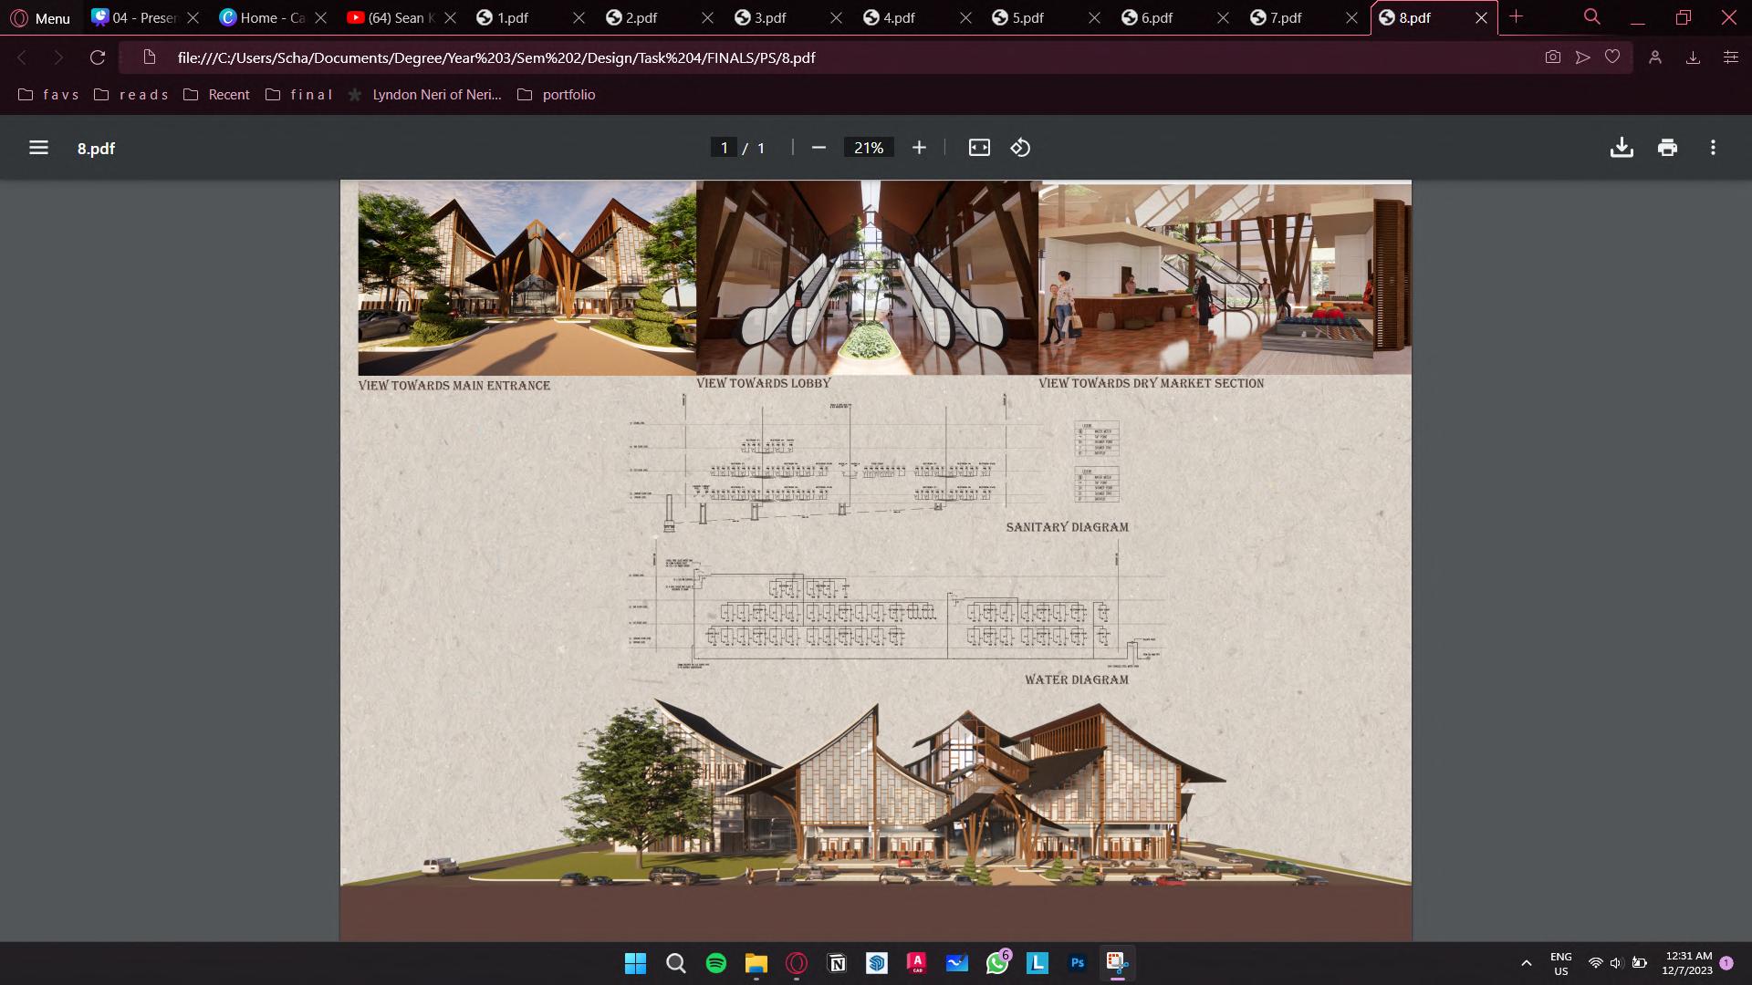Add page to bookmarks with heart icon
Viewport: 1752px width, 985px height.
1612,57
